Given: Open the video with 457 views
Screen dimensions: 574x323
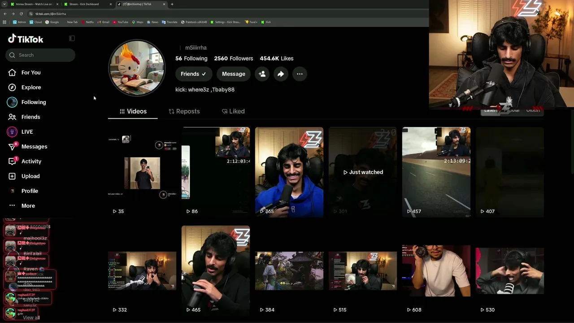Looking at the screenshot, I should [436, 172].
